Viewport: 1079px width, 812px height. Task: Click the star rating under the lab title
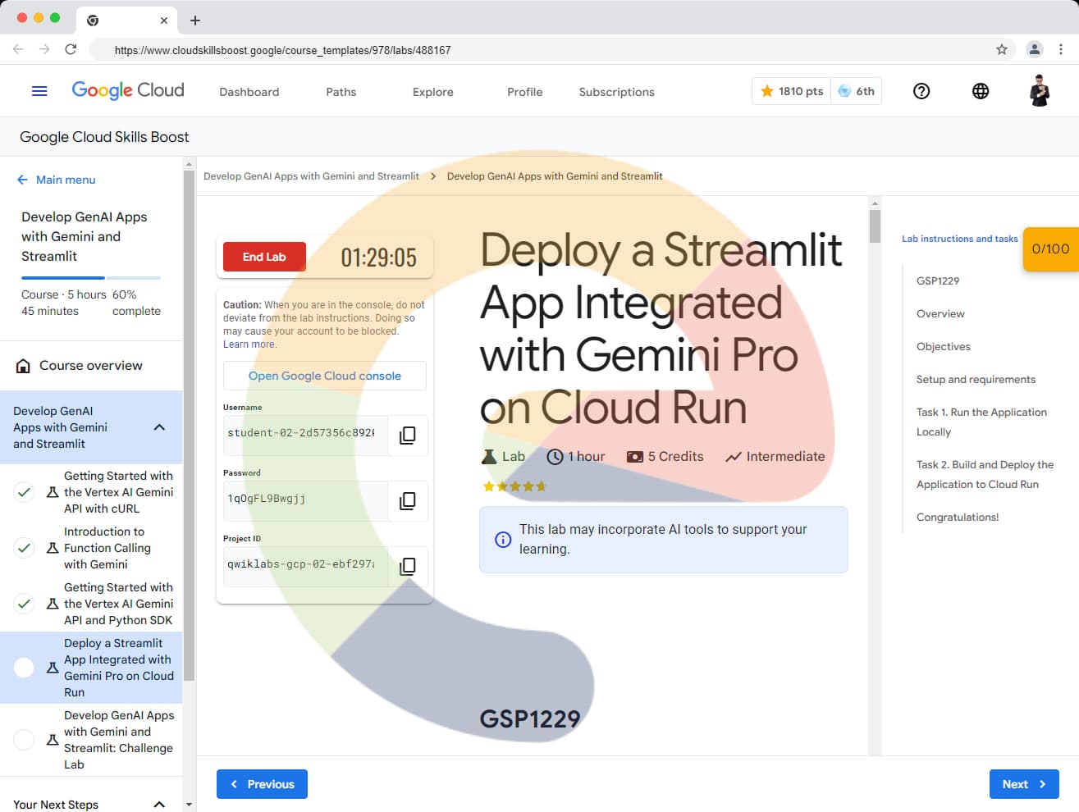click(x=514, y=486)
